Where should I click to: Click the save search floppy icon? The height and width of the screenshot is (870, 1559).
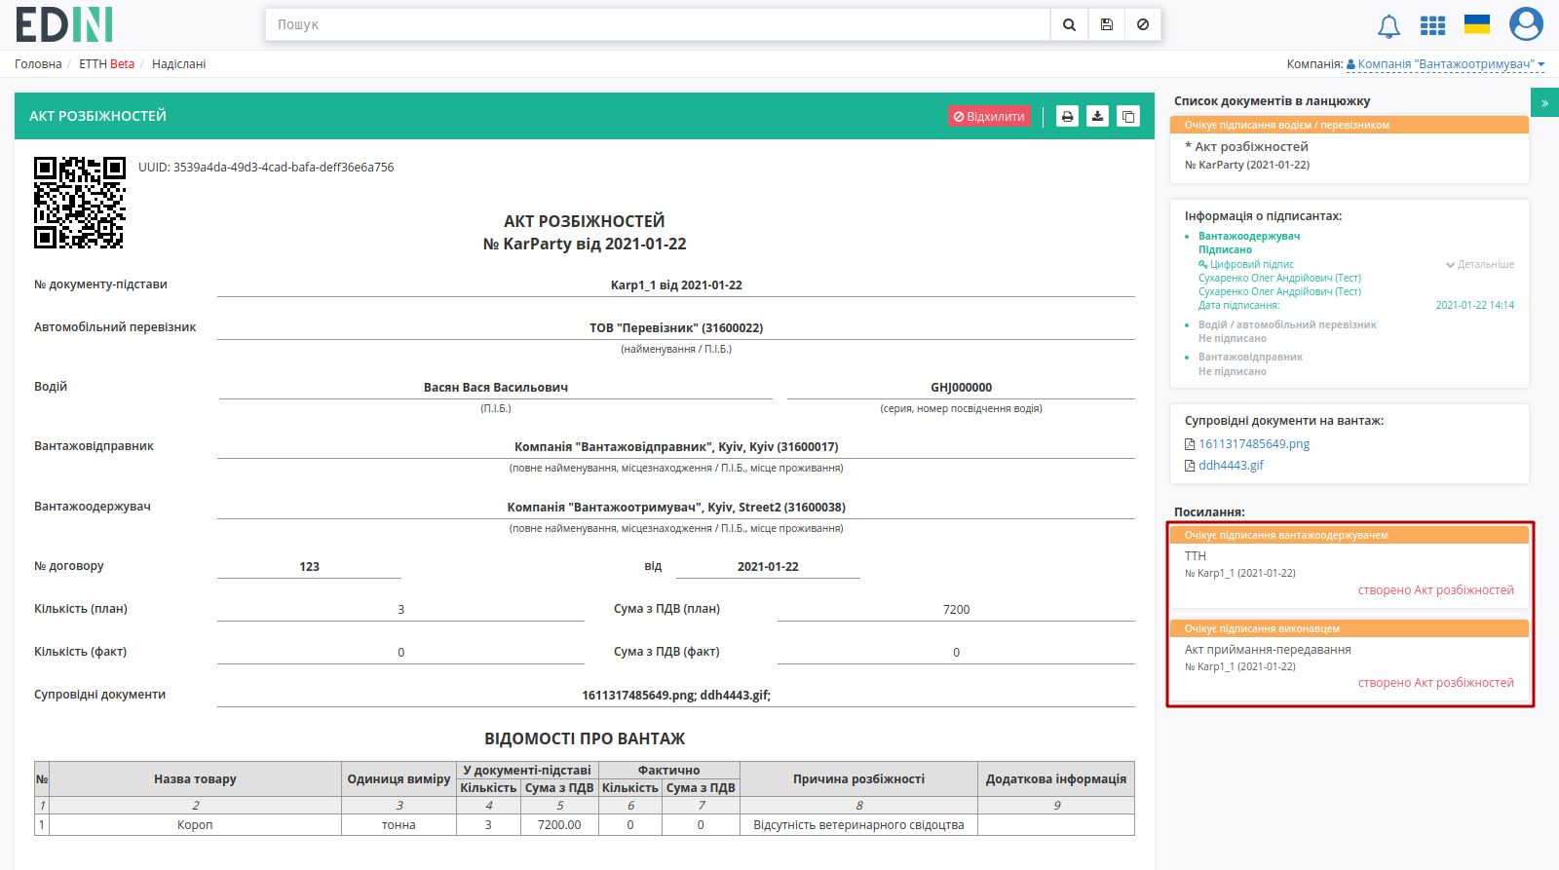point(1107,24)
